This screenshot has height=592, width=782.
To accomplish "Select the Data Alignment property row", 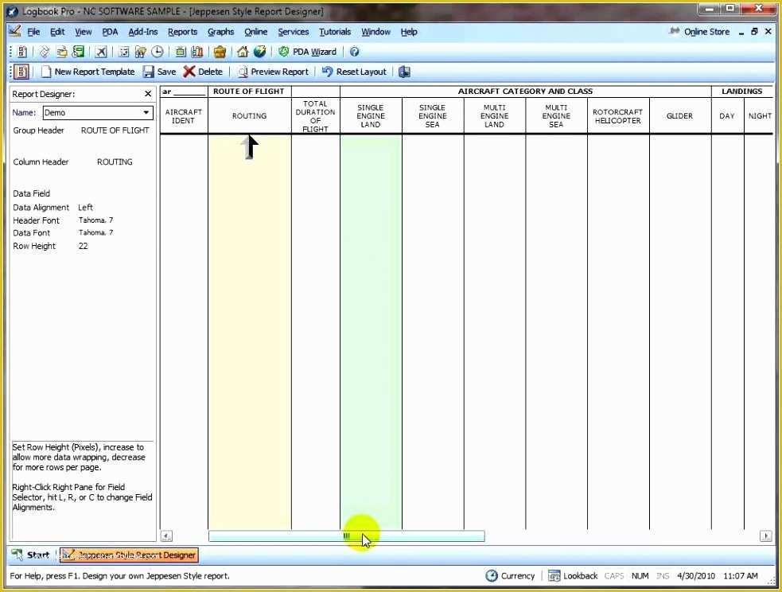I will [x=81, y=207].
